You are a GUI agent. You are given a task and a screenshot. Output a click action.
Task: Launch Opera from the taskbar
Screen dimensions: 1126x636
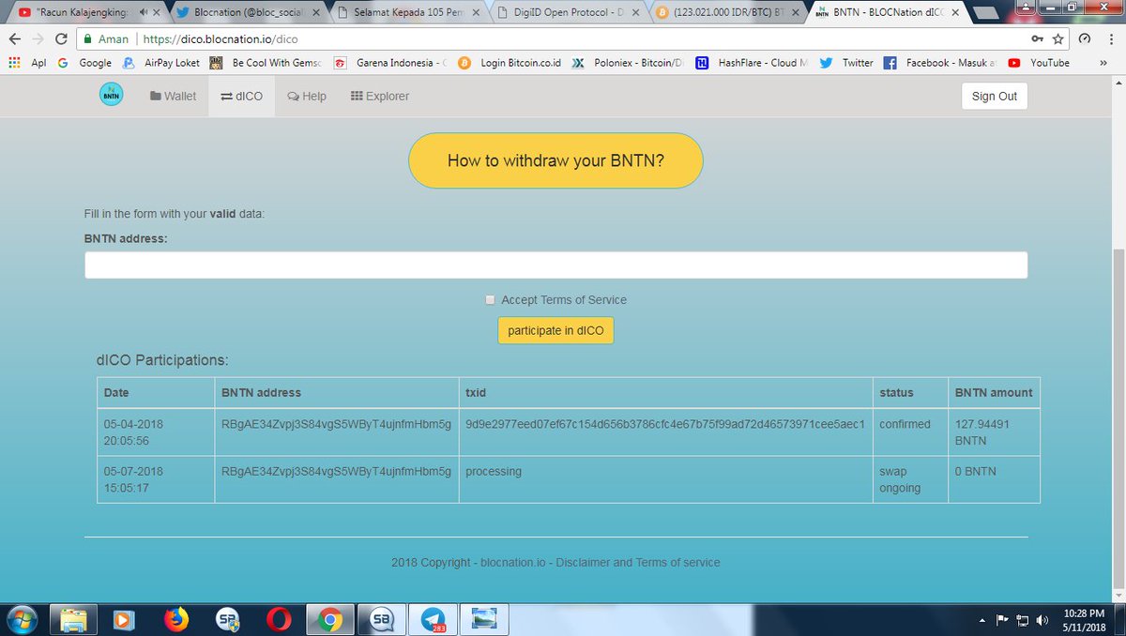click(x=278, y=619)
